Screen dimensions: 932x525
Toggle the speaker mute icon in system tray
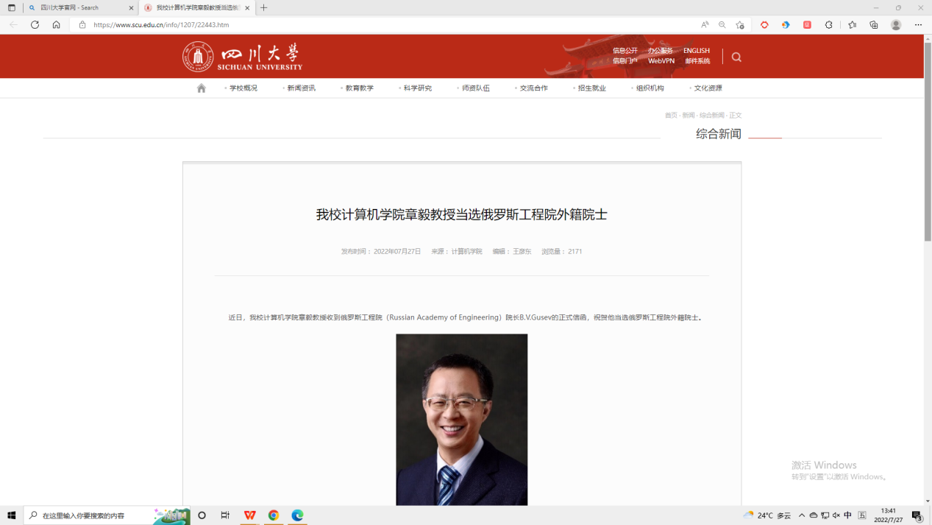point(836,515)
